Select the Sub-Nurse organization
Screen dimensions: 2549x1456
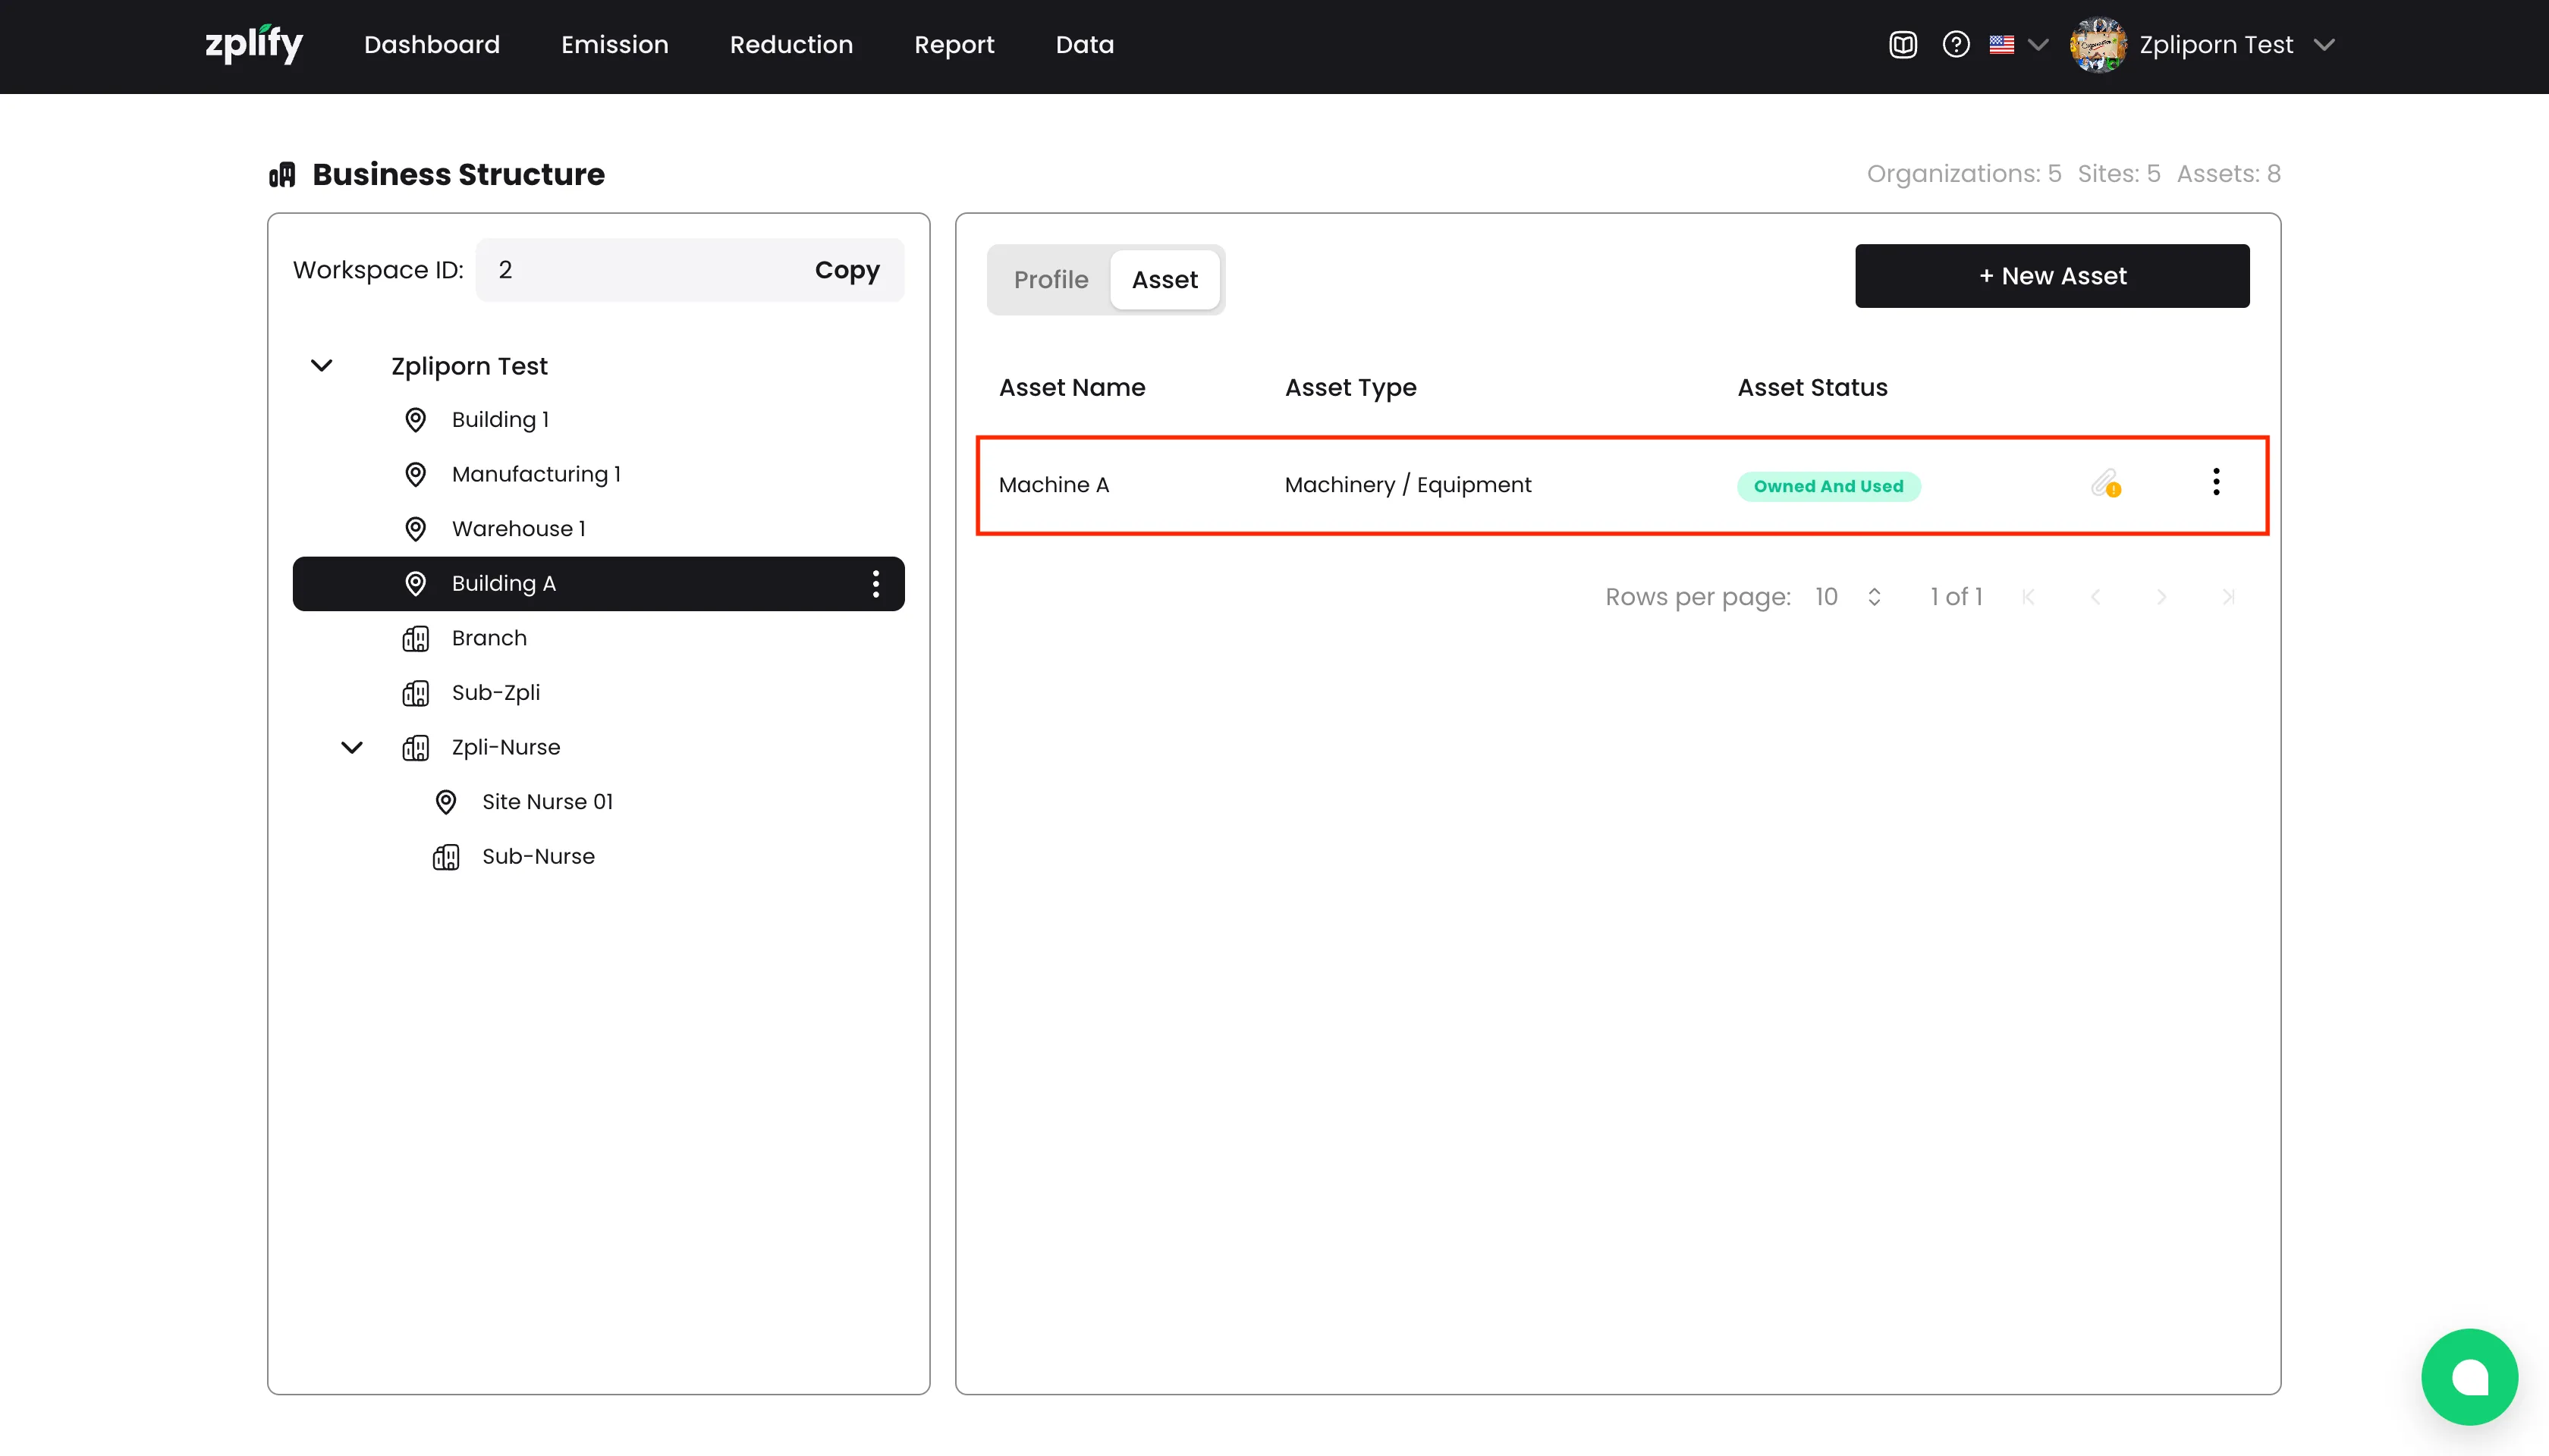click(537, 857)
